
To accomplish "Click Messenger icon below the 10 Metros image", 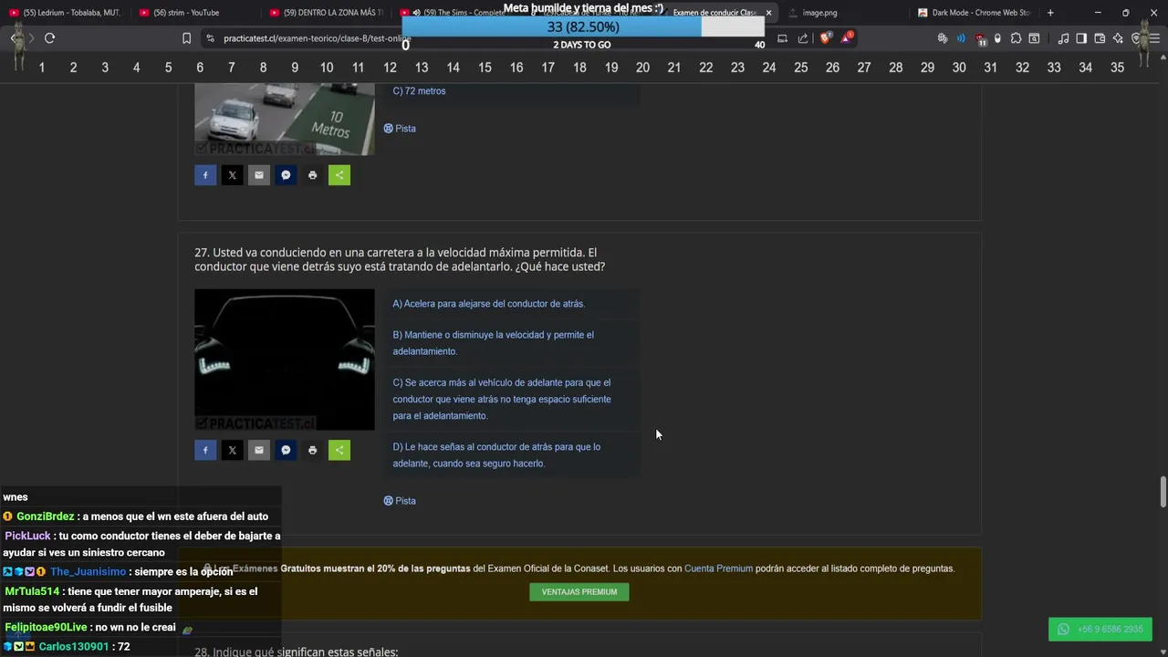I will pyautogui.click(x=286, y=175).
